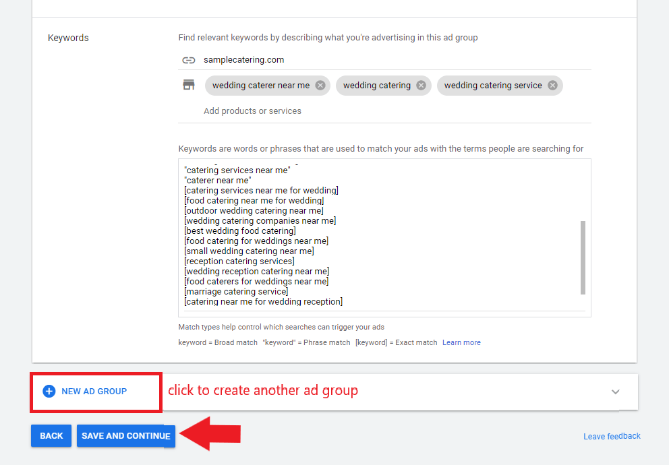Image resolution: width=669 pixels, height=465 pixels.
Task: Click the Leave feedback link
Action: (612, 436)
